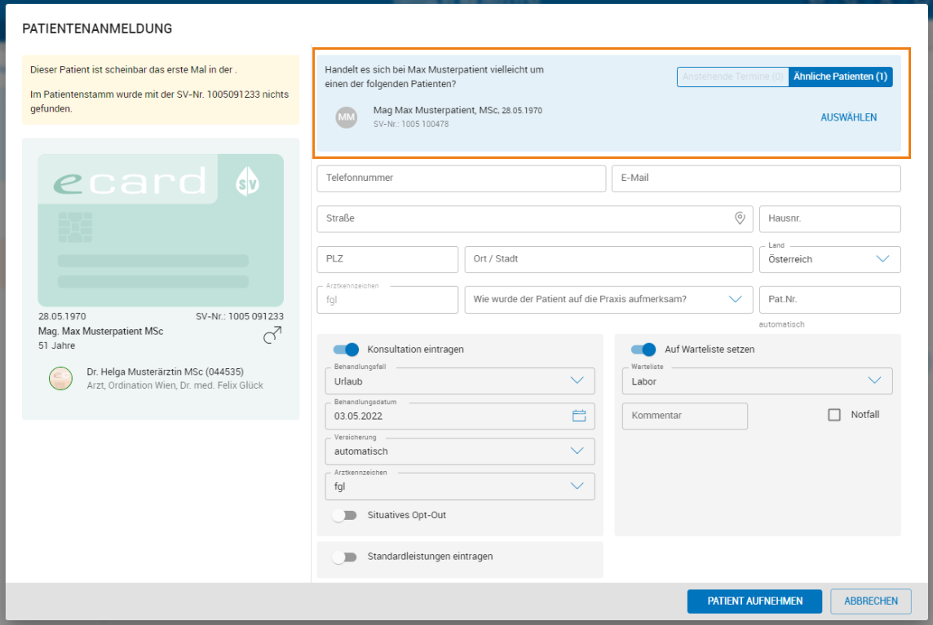The width and height of the screenshot is (933, 625).
Task: Click the e-card chip graphic
Action: tap(75, 227)
